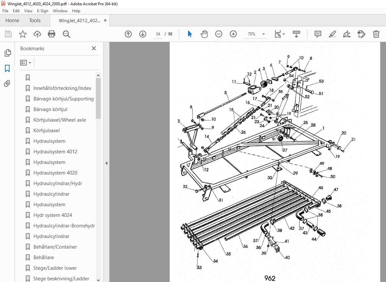Open the find text magnifier tool

[66, 34]
